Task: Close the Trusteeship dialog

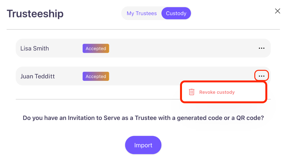Action: [x=278, y=11]
